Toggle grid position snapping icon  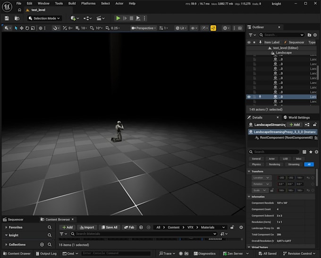(77, 28)
